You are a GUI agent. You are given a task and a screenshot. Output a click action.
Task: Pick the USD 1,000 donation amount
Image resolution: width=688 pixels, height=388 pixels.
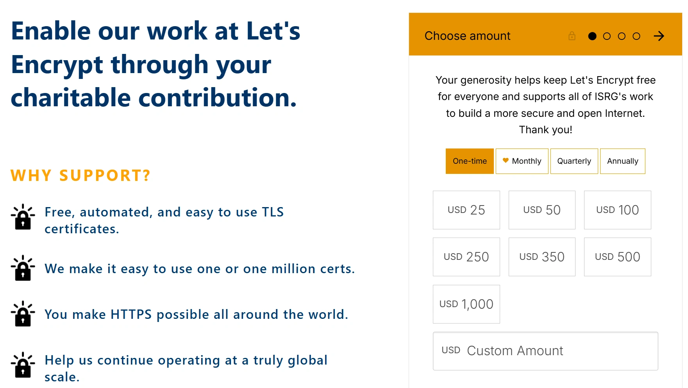pyautogui.click(x=466, y=304)
